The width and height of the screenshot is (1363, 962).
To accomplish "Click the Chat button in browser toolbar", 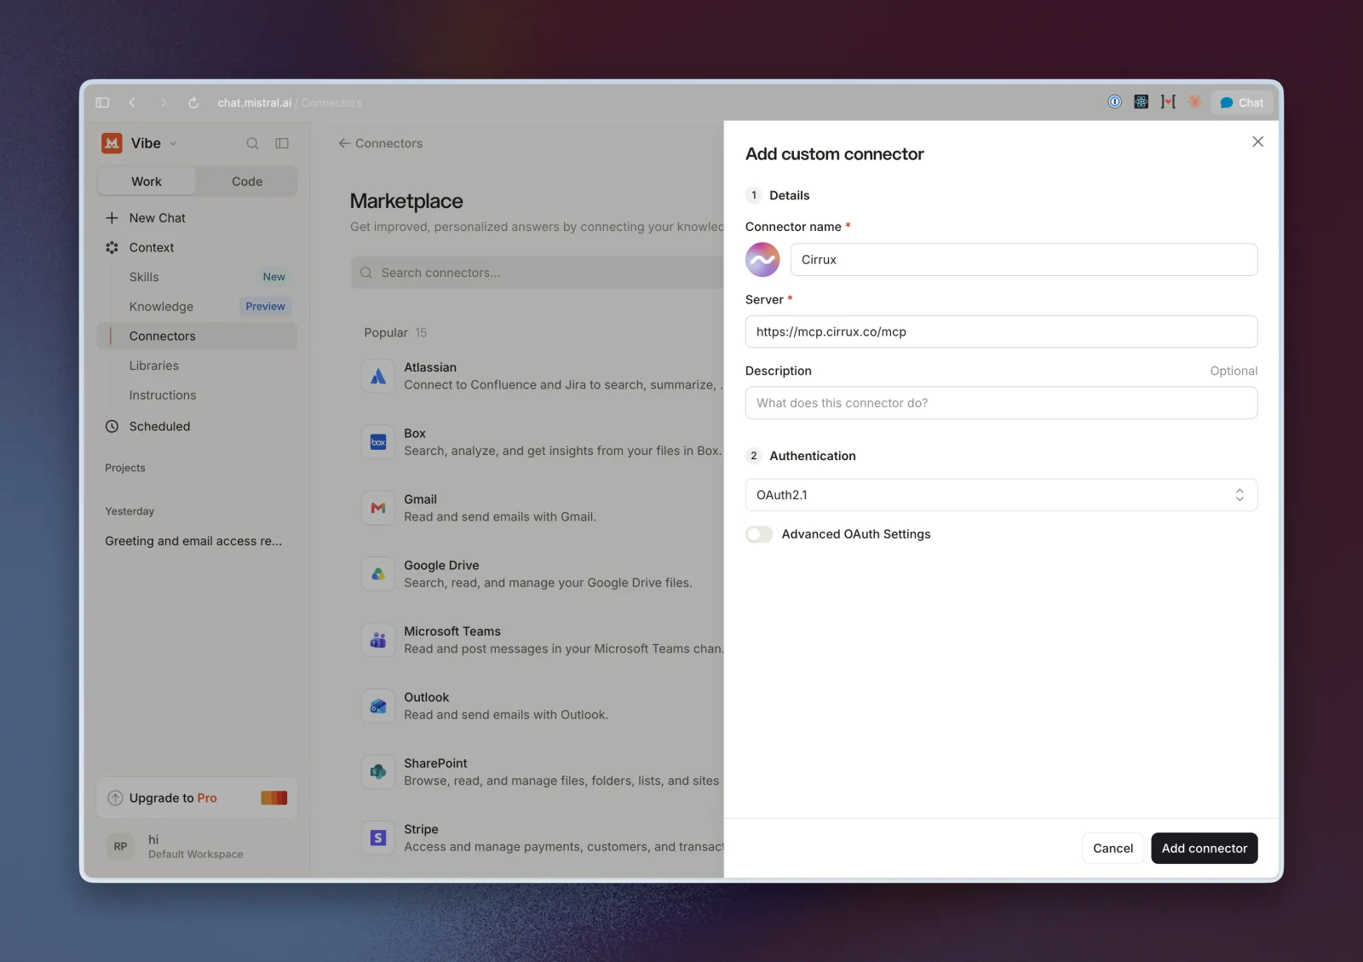I will 1241,102.
